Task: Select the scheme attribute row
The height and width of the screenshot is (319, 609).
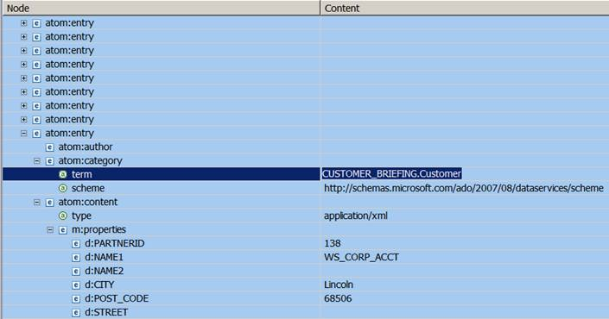Action: click(306, 188)
